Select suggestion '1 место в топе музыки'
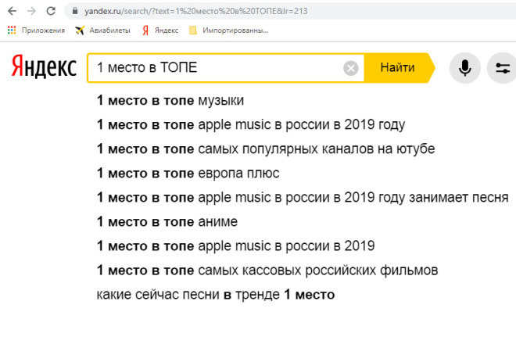 coord(170,100)
